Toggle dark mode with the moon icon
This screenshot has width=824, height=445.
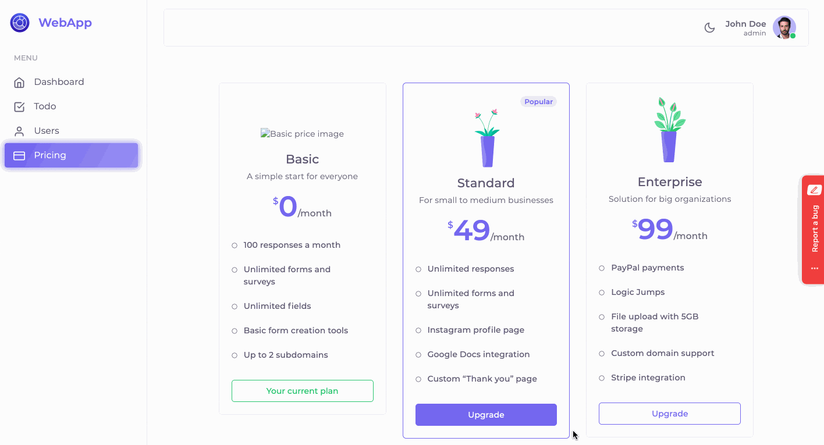[x=709, y=28]
